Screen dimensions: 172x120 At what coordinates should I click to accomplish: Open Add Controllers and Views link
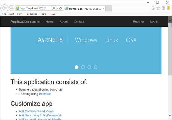[36, 111]
